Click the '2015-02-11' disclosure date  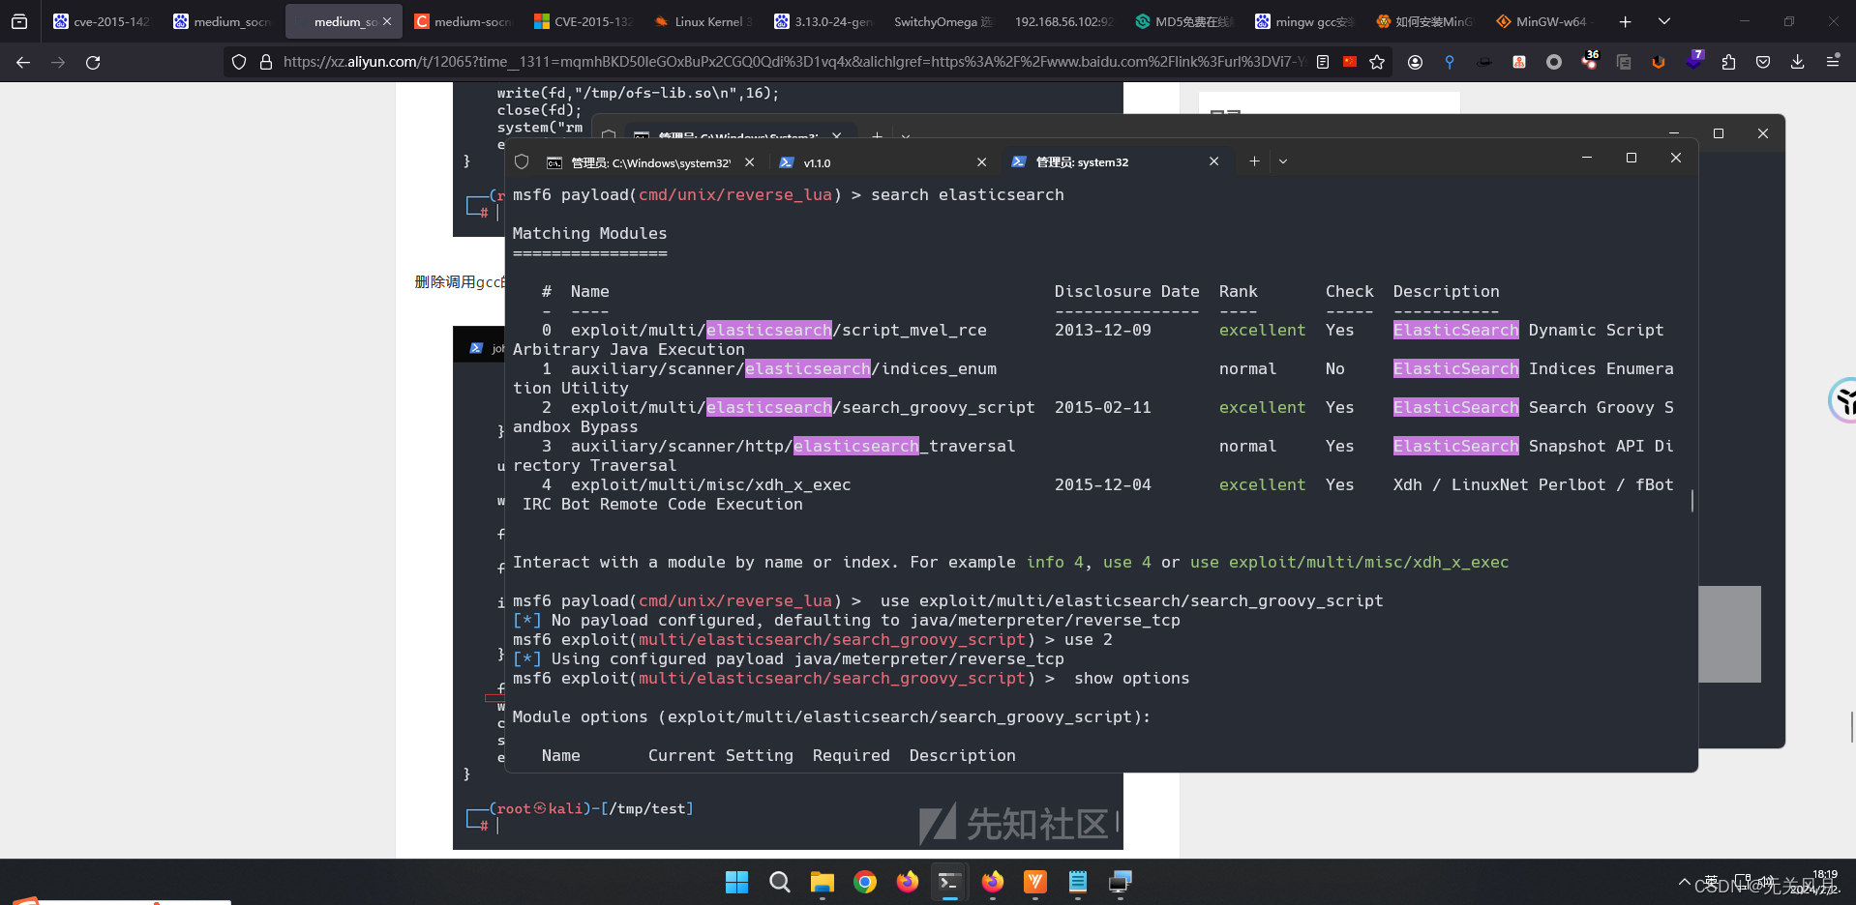(x=1103, y=407)
